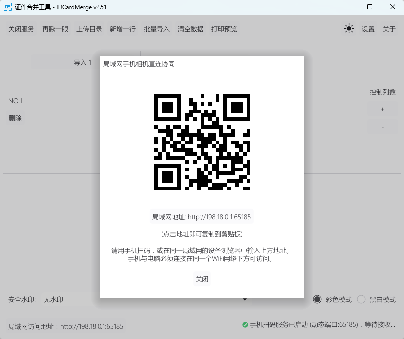Close the IDCardMerge window
Image resolution: width=404 pixels, height=339 pixels.
[x=393, y=7]
